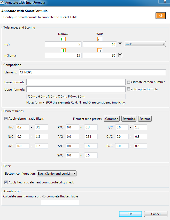Click the N/C maximum field 1.3
This screenshot has height=220, width=170.
click(41, 136)
